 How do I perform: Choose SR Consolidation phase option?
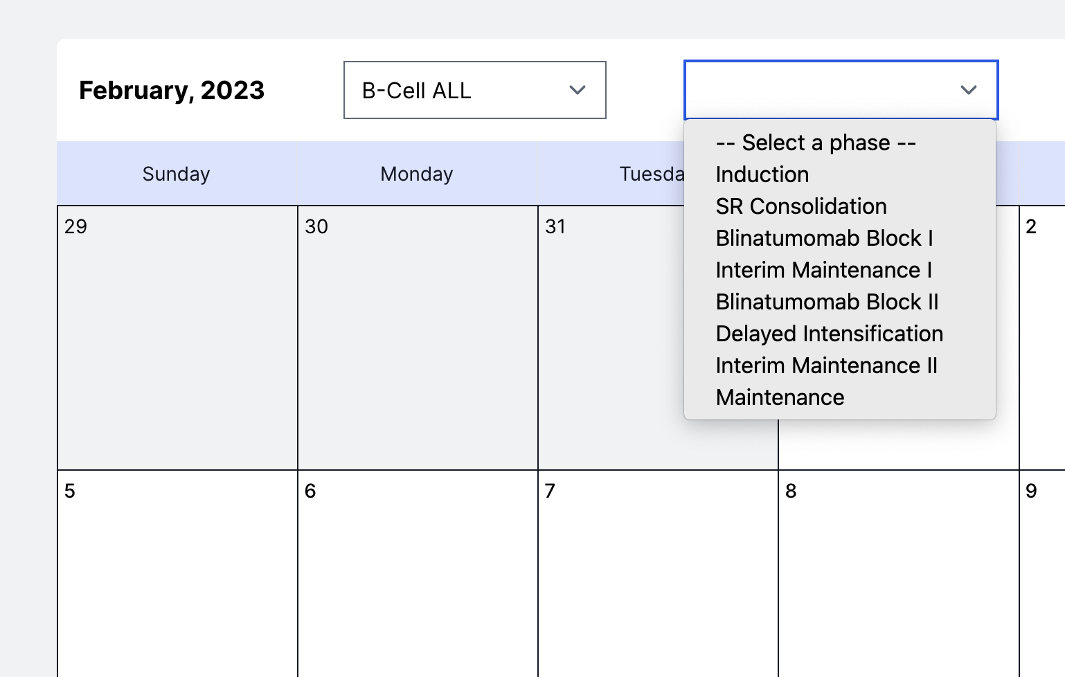[800, 206]
